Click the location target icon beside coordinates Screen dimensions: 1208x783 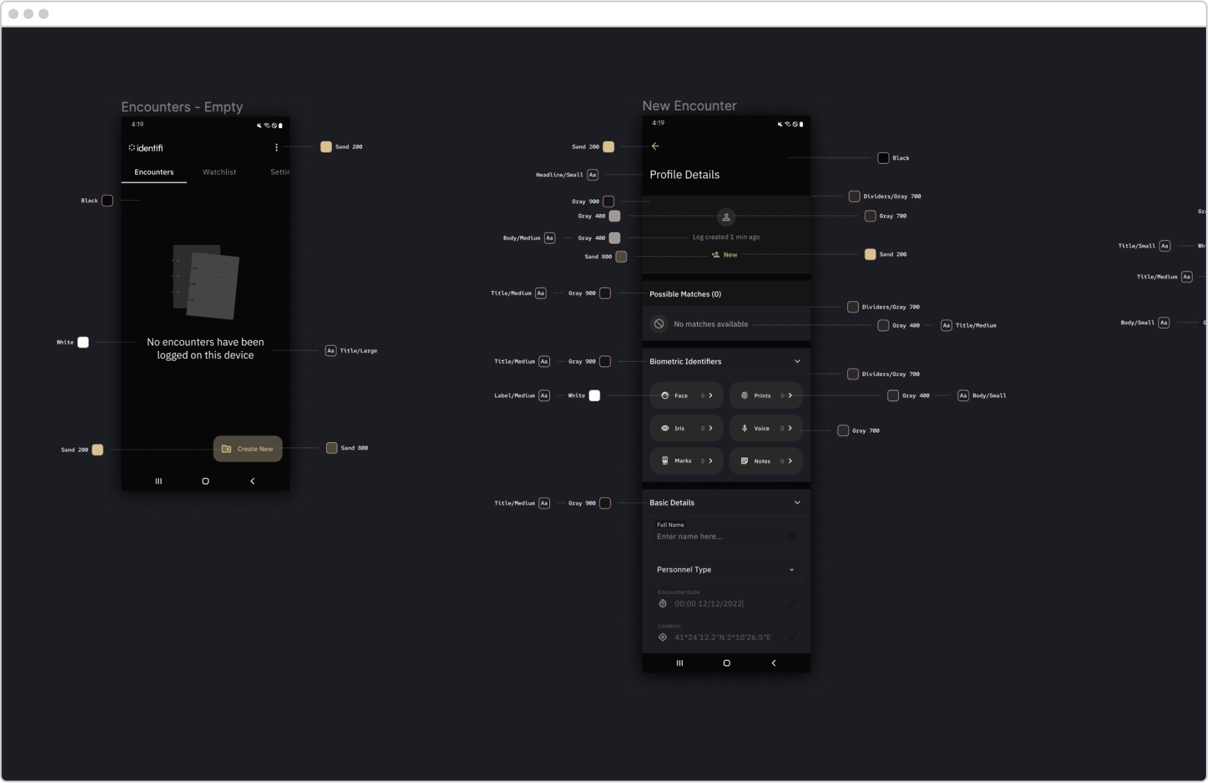tap(663, 637)
